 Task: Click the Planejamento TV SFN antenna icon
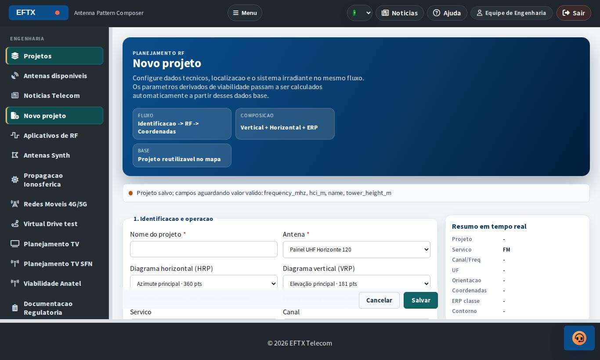coord(15,263)
